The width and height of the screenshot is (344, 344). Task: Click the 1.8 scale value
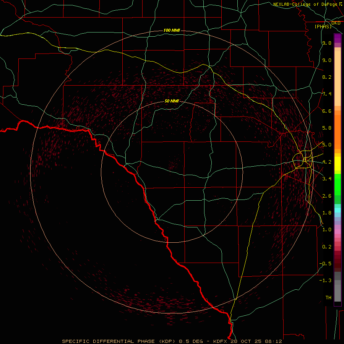click(x=327, y=213)
